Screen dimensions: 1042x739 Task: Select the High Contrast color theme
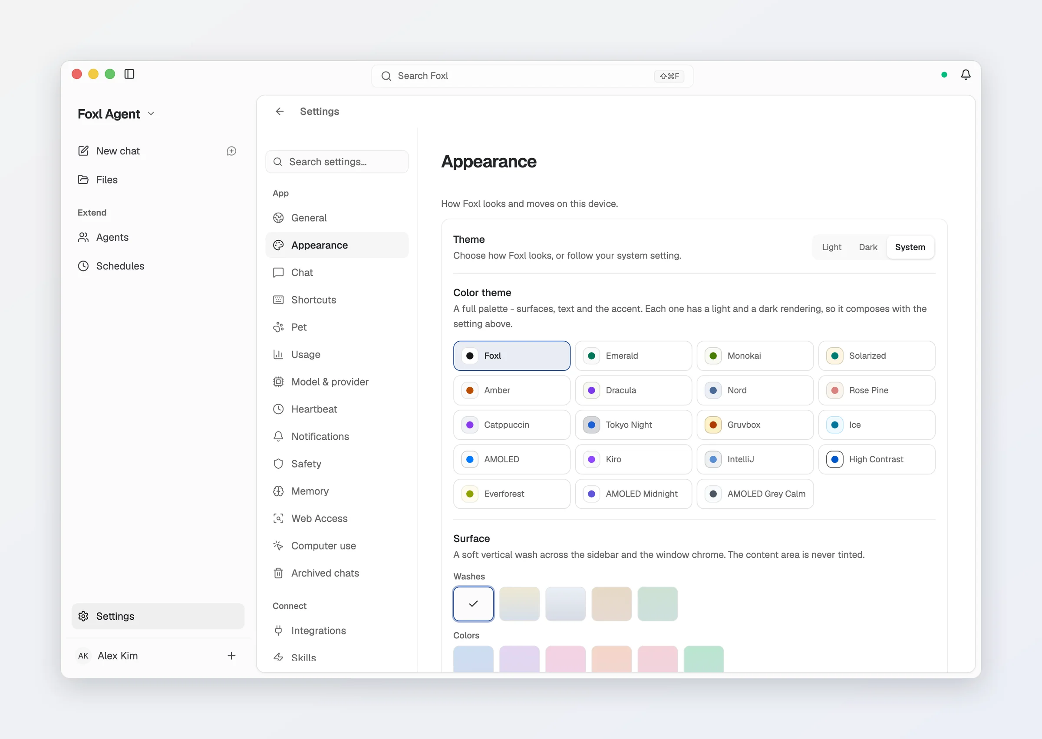pos(877,460)
